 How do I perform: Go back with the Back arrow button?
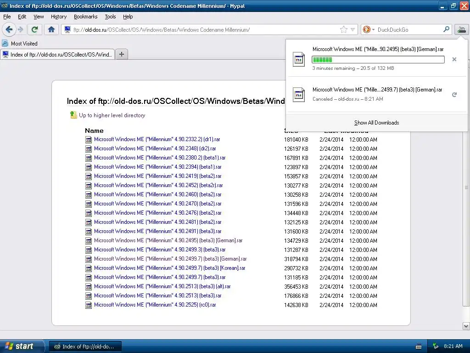click(9, 29)
